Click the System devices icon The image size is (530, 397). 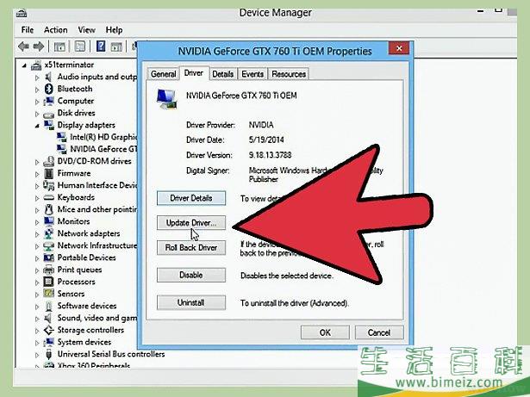[48, 342]
